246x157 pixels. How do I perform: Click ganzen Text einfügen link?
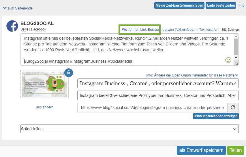tap(179, 30)
